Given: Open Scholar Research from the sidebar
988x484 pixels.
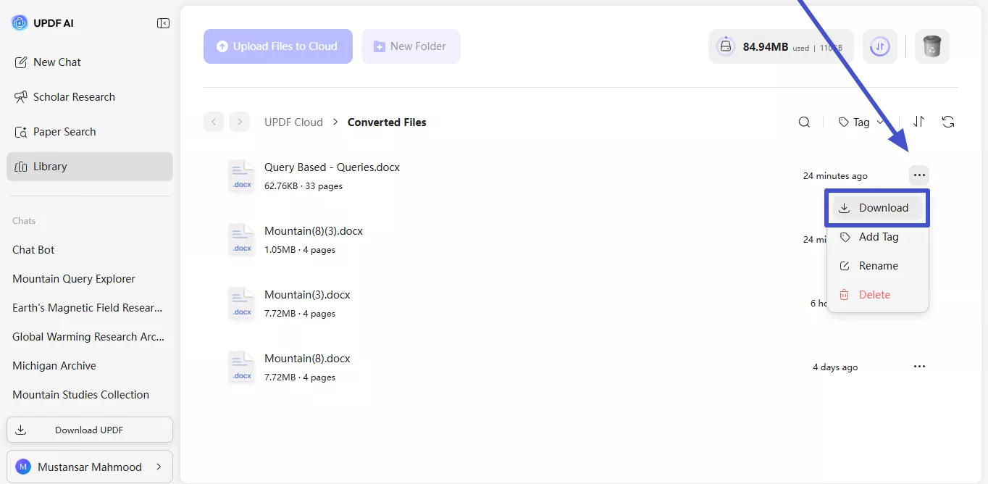Looking at the screenshot, I should point(75,96).
